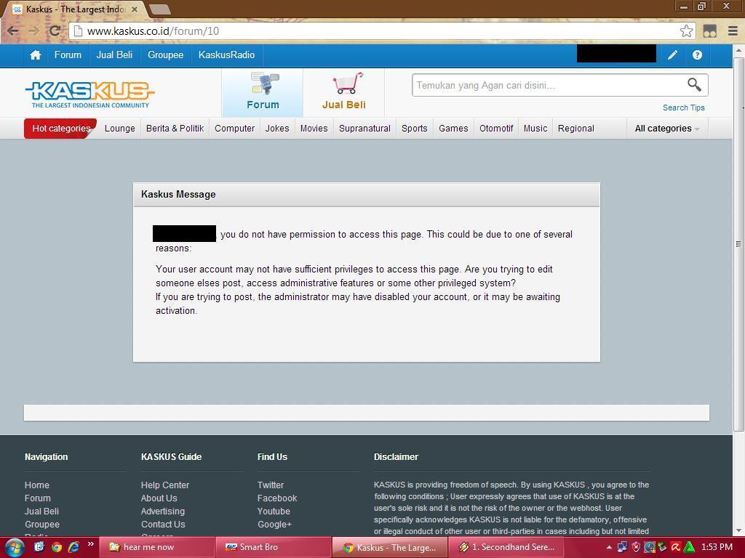Open the Forum section icon tab
The width and height of the screenshot is (745, 558).
coord(263,92)
